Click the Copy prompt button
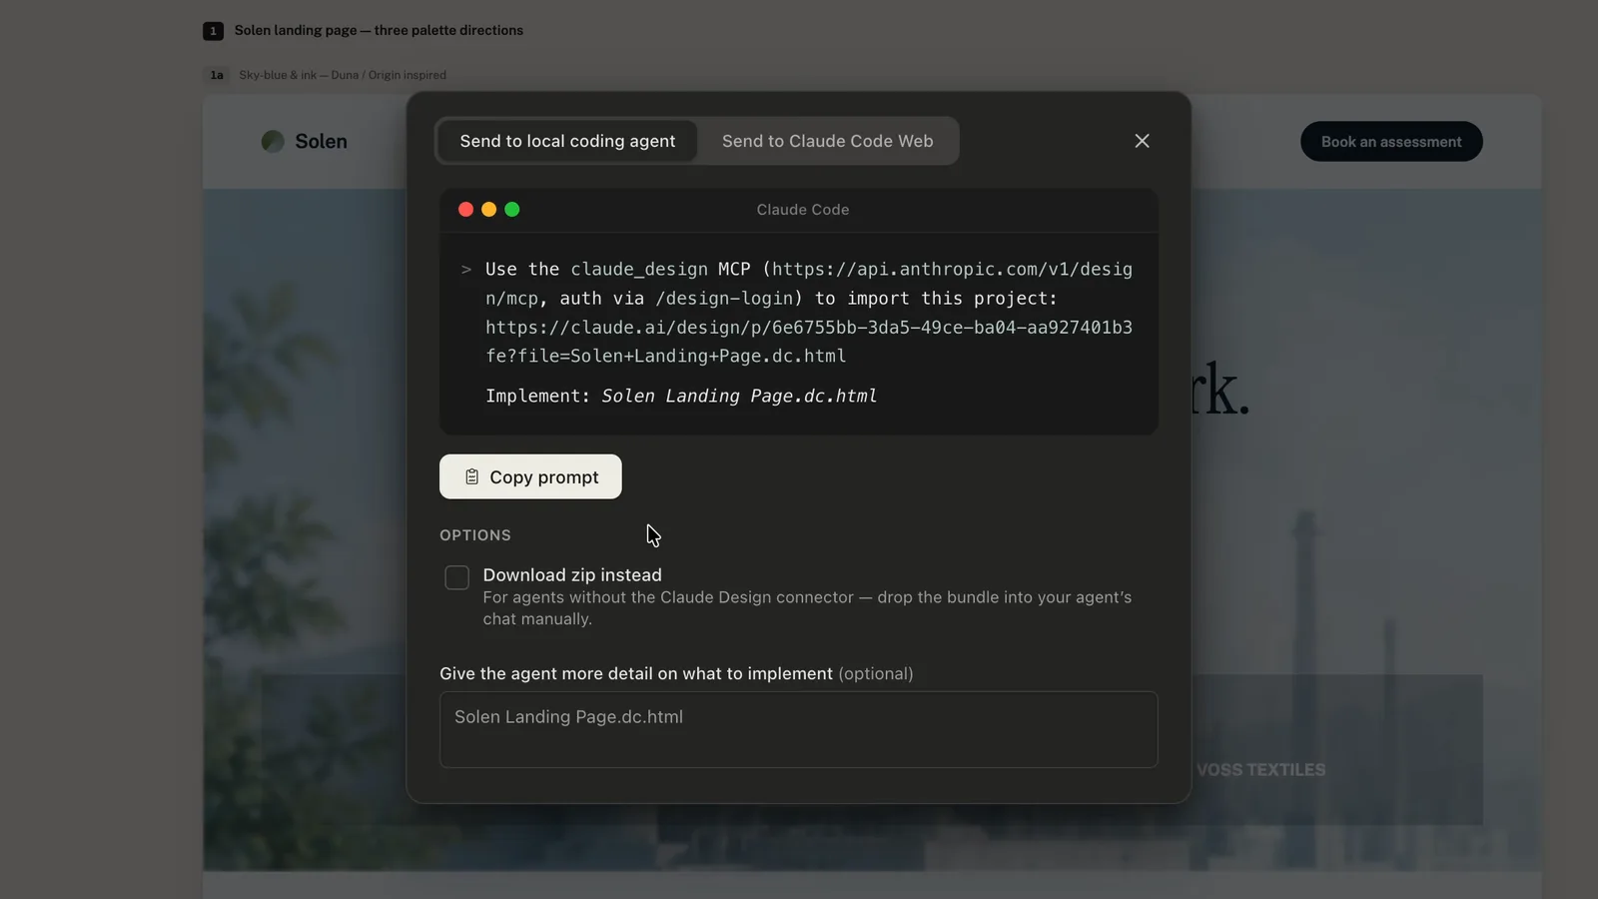This screenshot has width=1598, height=899. pyautogui.click(x=530, y=476)
